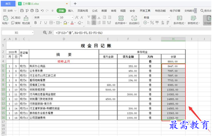The width and height of the screenshot is (212, 136).
Task: Switch to the 插入 (Insert) tab
Action: click(x=71, y=11)
